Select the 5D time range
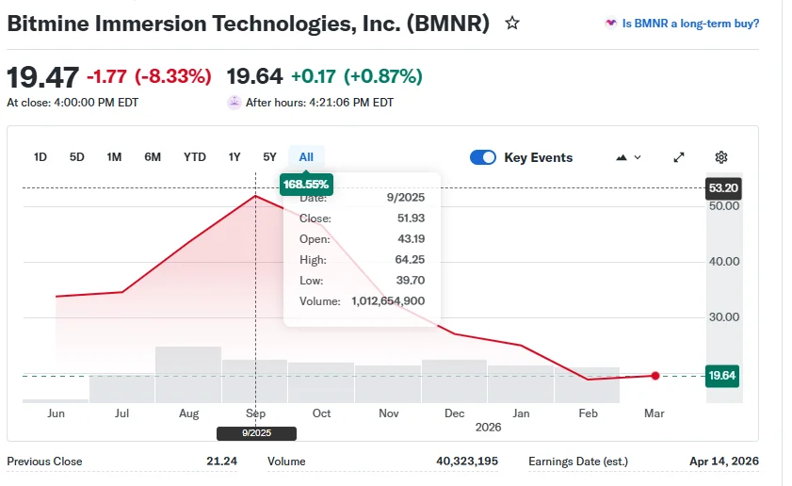Viewport: 792px width, 486px height. click(77, 157)
